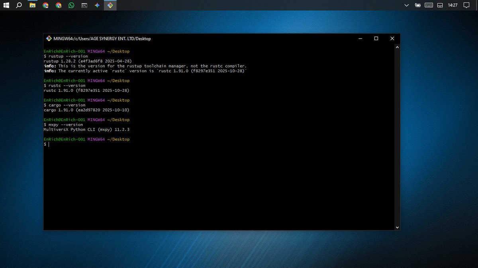Maximize the MINGW64 terminal window
The width and height of the screenshot is (478, 268).
376,39
